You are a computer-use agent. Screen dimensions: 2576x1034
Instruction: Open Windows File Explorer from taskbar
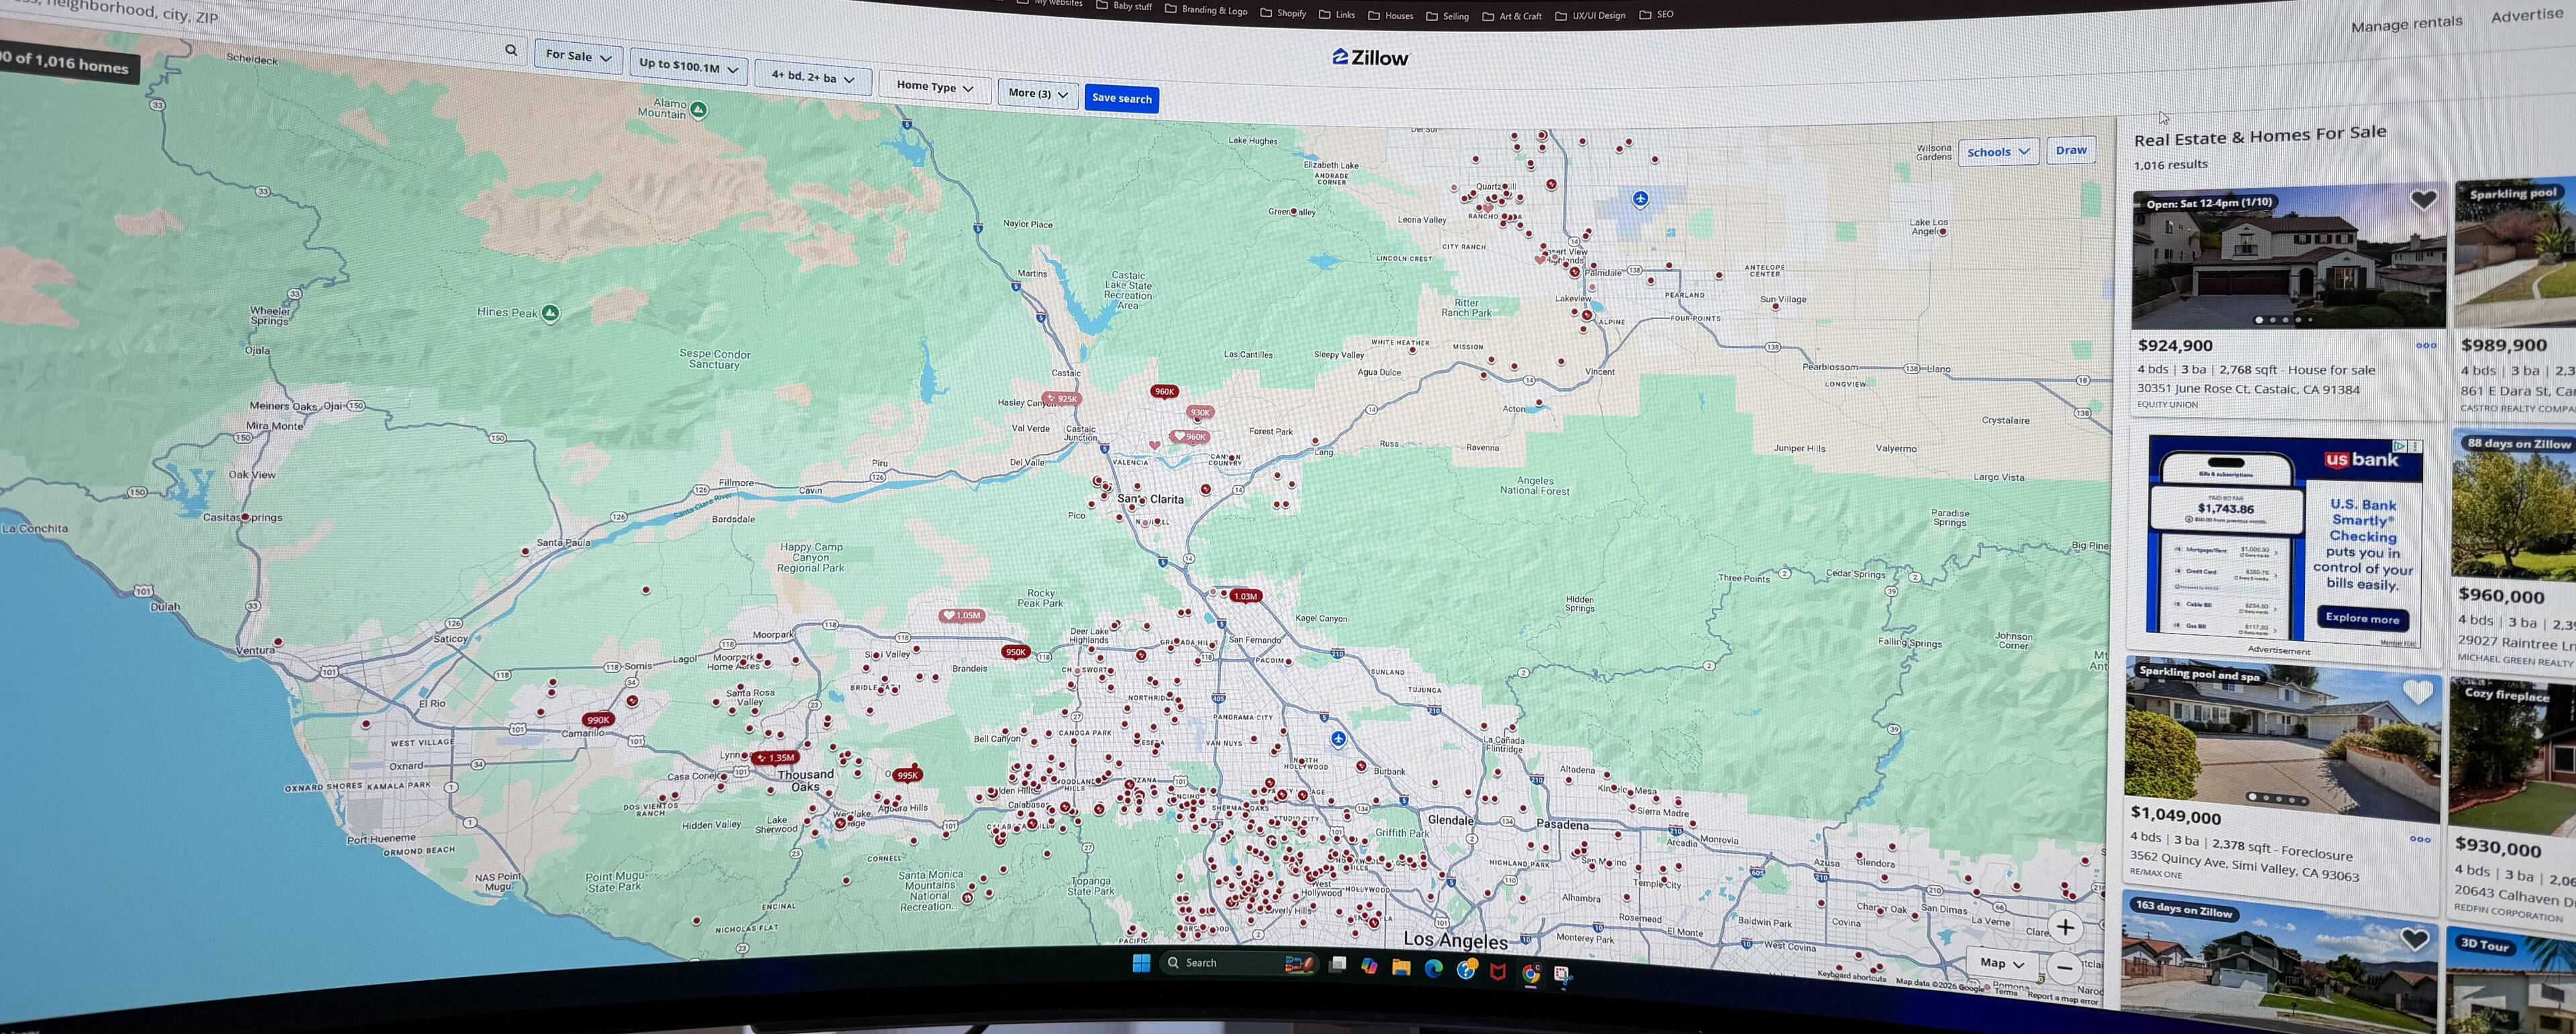click(1401, 967)
